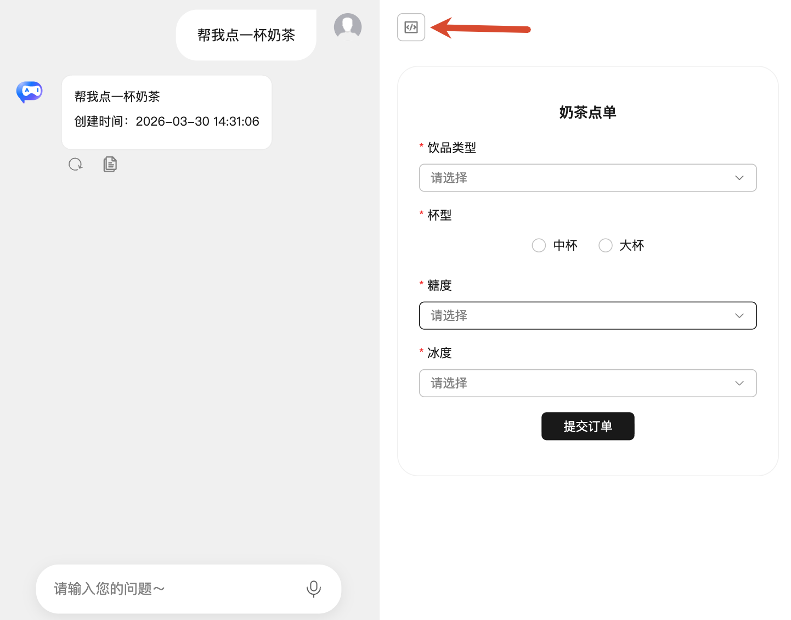Expand the ice level chevron arrow
Viewport: 791px width, 620px height.
pos(739,383)
